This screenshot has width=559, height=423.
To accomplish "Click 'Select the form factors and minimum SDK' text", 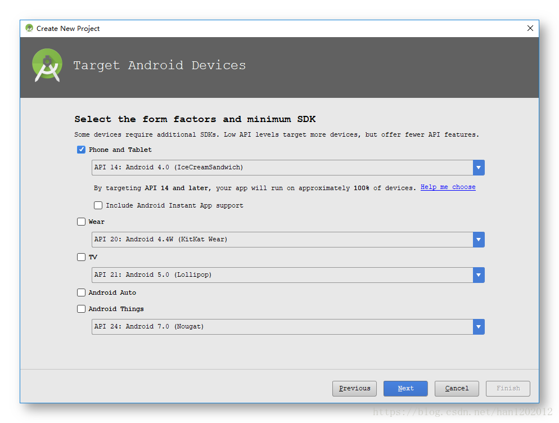I will coord(195,119).
